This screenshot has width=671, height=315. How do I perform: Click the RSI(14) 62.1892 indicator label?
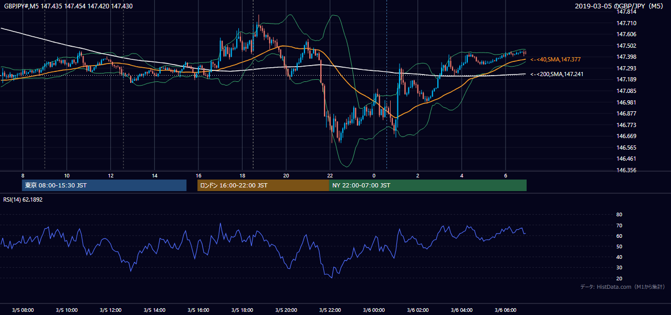[23, 199]
